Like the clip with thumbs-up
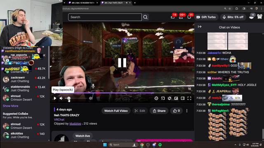The image size is (264, 148). coord(176,111)
